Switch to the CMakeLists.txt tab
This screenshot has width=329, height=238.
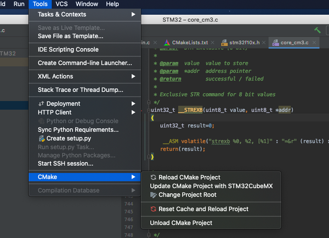pos(190,43)
